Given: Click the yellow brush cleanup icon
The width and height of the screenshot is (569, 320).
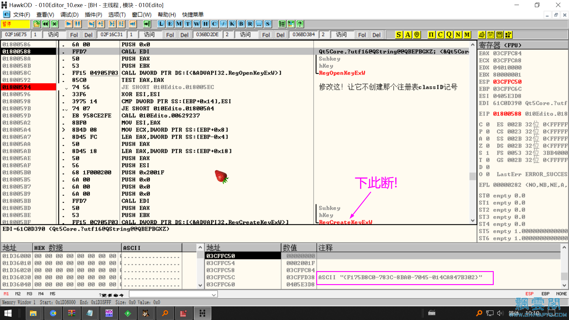Looking at the screenshot, I should coord(482,35).
